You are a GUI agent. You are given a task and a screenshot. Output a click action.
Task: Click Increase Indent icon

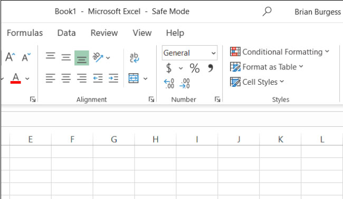click(x=113, y=78)
